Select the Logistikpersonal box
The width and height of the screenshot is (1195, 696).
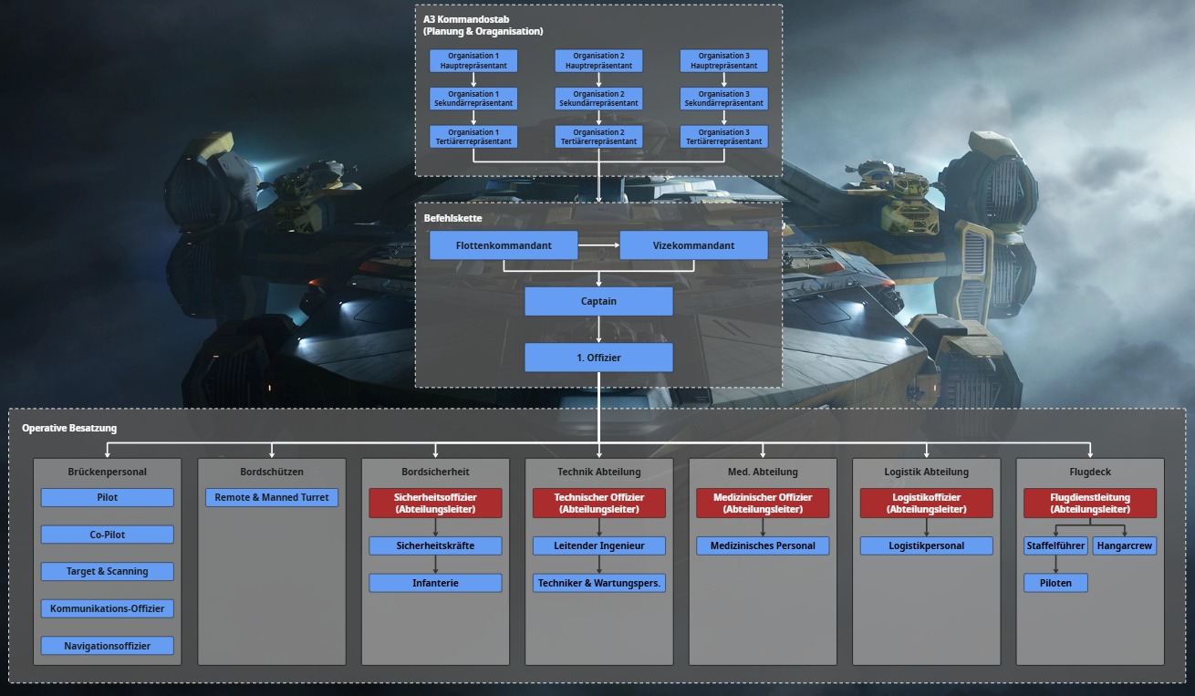(926, 545)
